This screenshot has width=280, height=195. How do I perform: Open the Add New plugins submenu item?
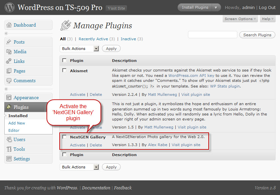coord(17,123)
